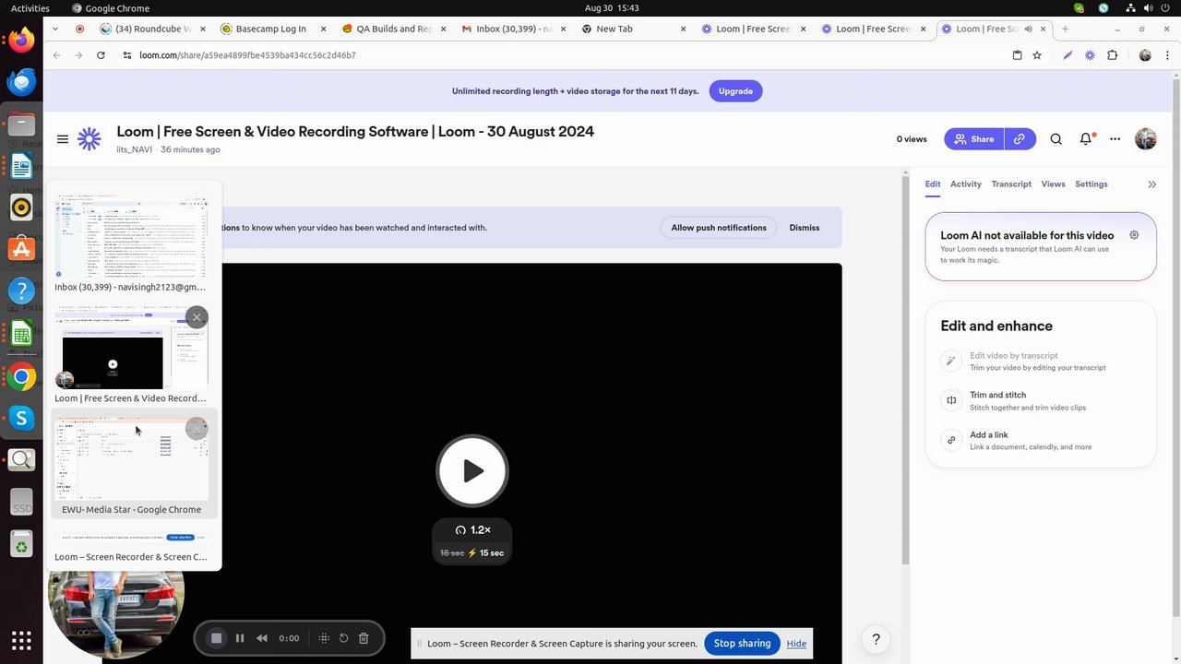Collapse the right sidebar panel
Viewport: 1181px width, 664px height.
coord(1152,184)
